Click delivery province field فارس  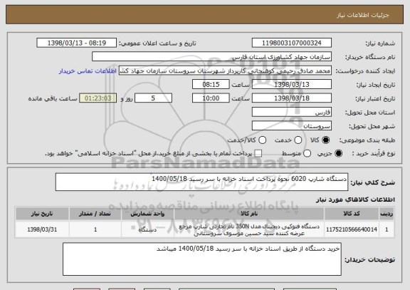(292, 113)
